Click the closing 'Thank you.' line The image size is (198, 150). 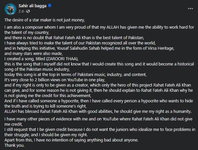14,145
